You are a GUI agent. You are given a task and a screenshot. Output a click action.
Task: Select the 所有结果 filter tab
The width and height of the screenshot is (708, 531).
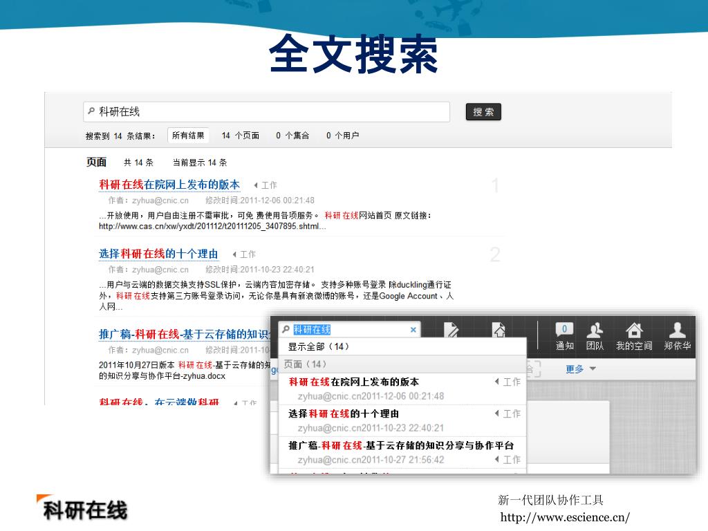pyautogui.click(x=188, y=136)
